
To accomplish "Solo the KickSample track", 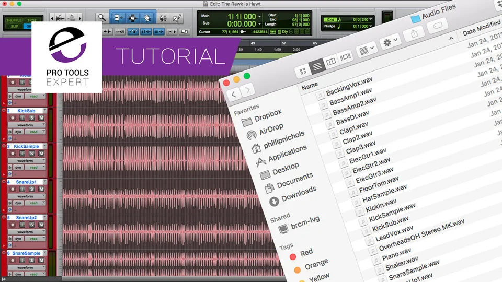I will click(31, 154).
